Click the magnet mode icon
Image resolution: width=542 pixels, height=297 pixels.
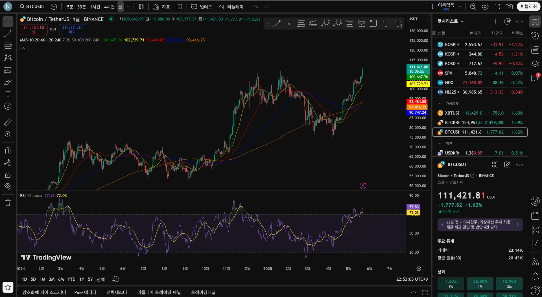click(8, 151)
